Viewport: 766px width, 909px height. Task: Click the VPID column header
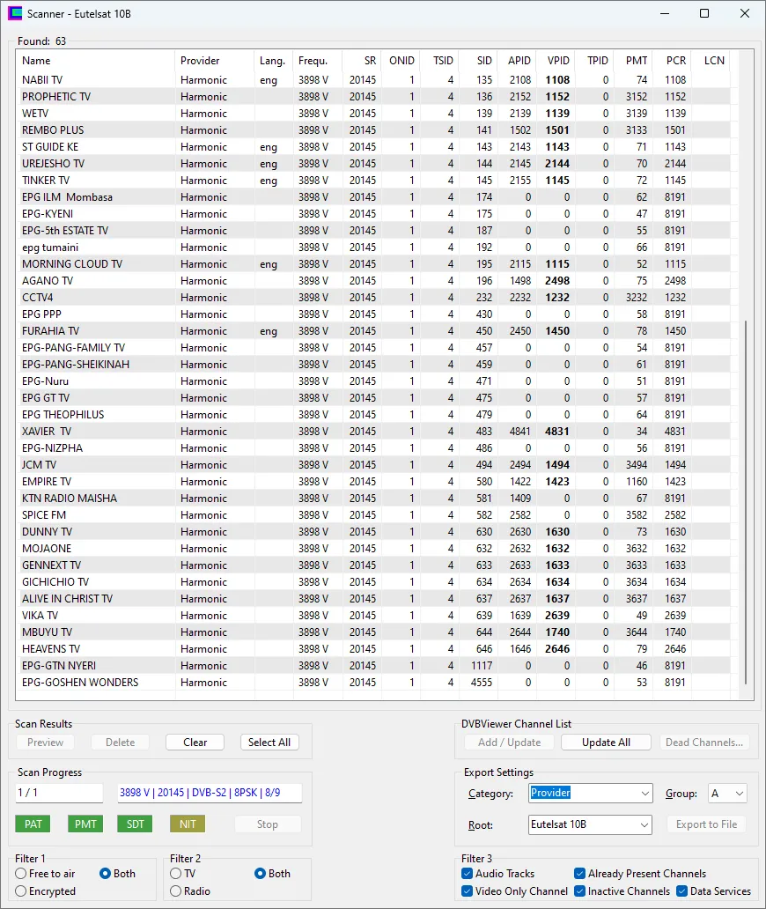(558, 61)
